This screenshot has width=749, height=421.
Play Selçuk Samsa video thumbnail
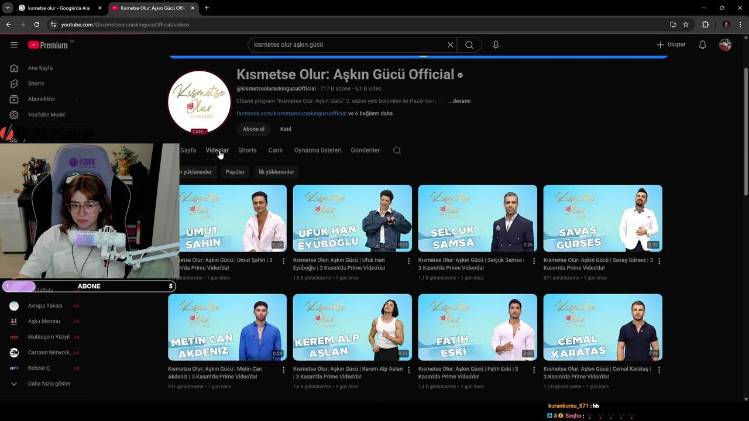[x=477, y=218]
